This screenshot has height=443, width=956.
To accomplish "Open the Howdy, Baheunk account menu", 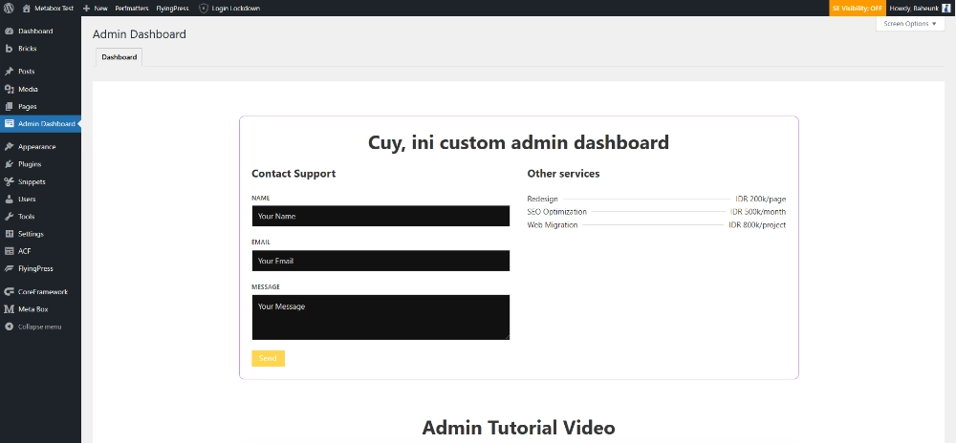I will [921, 9].
